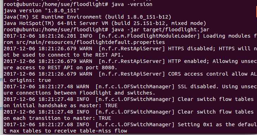
Task: Click the 'Java(TM) SE Runtime Environment' line
Action: [x=52, y=17]
